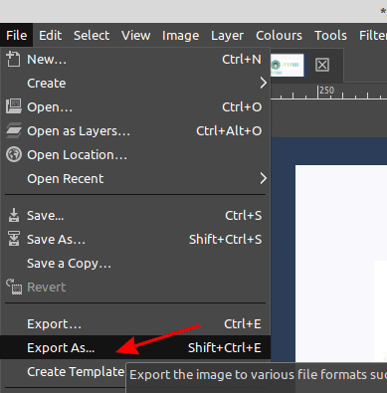Screen dimensions: 387x393
Task: Choose Create Template entry
Action: point(76,371)
